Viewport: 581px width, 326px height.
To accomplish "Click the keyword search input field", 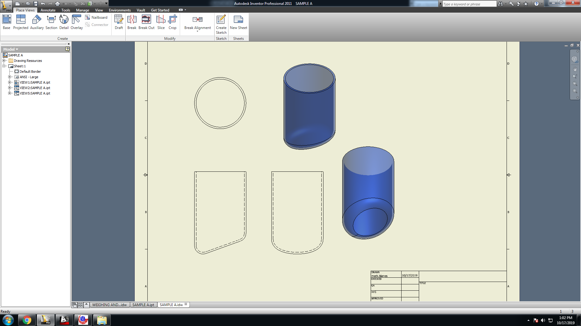I will click(x=468, y=4).
